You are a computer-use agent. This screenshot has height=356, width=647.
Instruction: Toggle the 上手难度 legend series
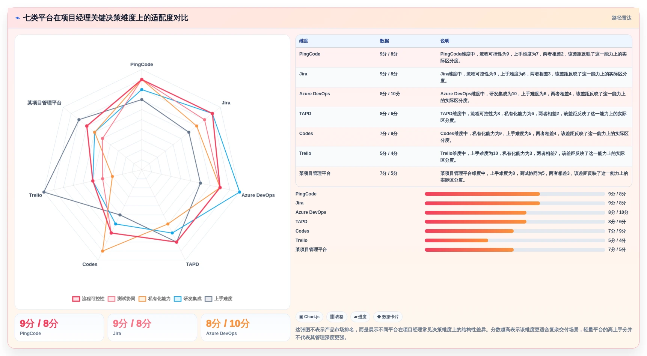219,299
